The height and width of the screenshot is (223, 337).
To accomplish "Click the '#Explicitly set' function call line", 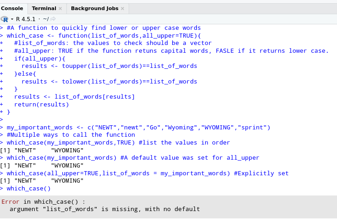I will pyautogui.click(x=147, y=173).
